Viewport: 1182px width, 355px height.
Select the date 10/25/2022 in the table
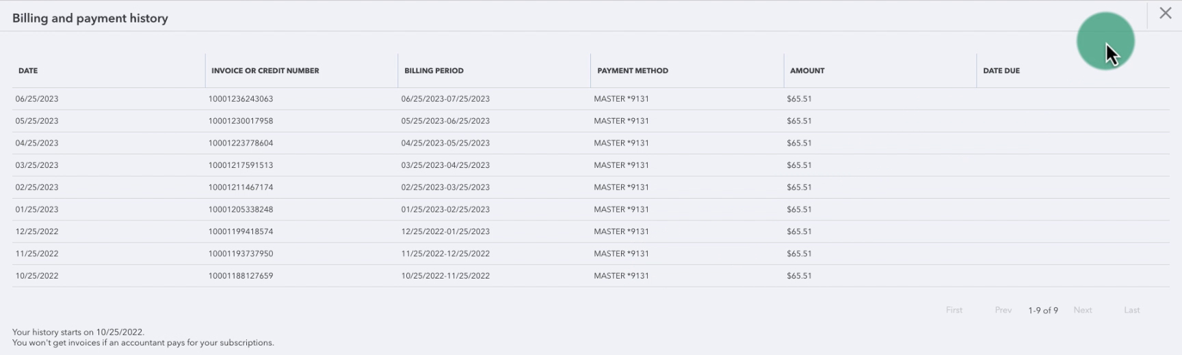37,276
